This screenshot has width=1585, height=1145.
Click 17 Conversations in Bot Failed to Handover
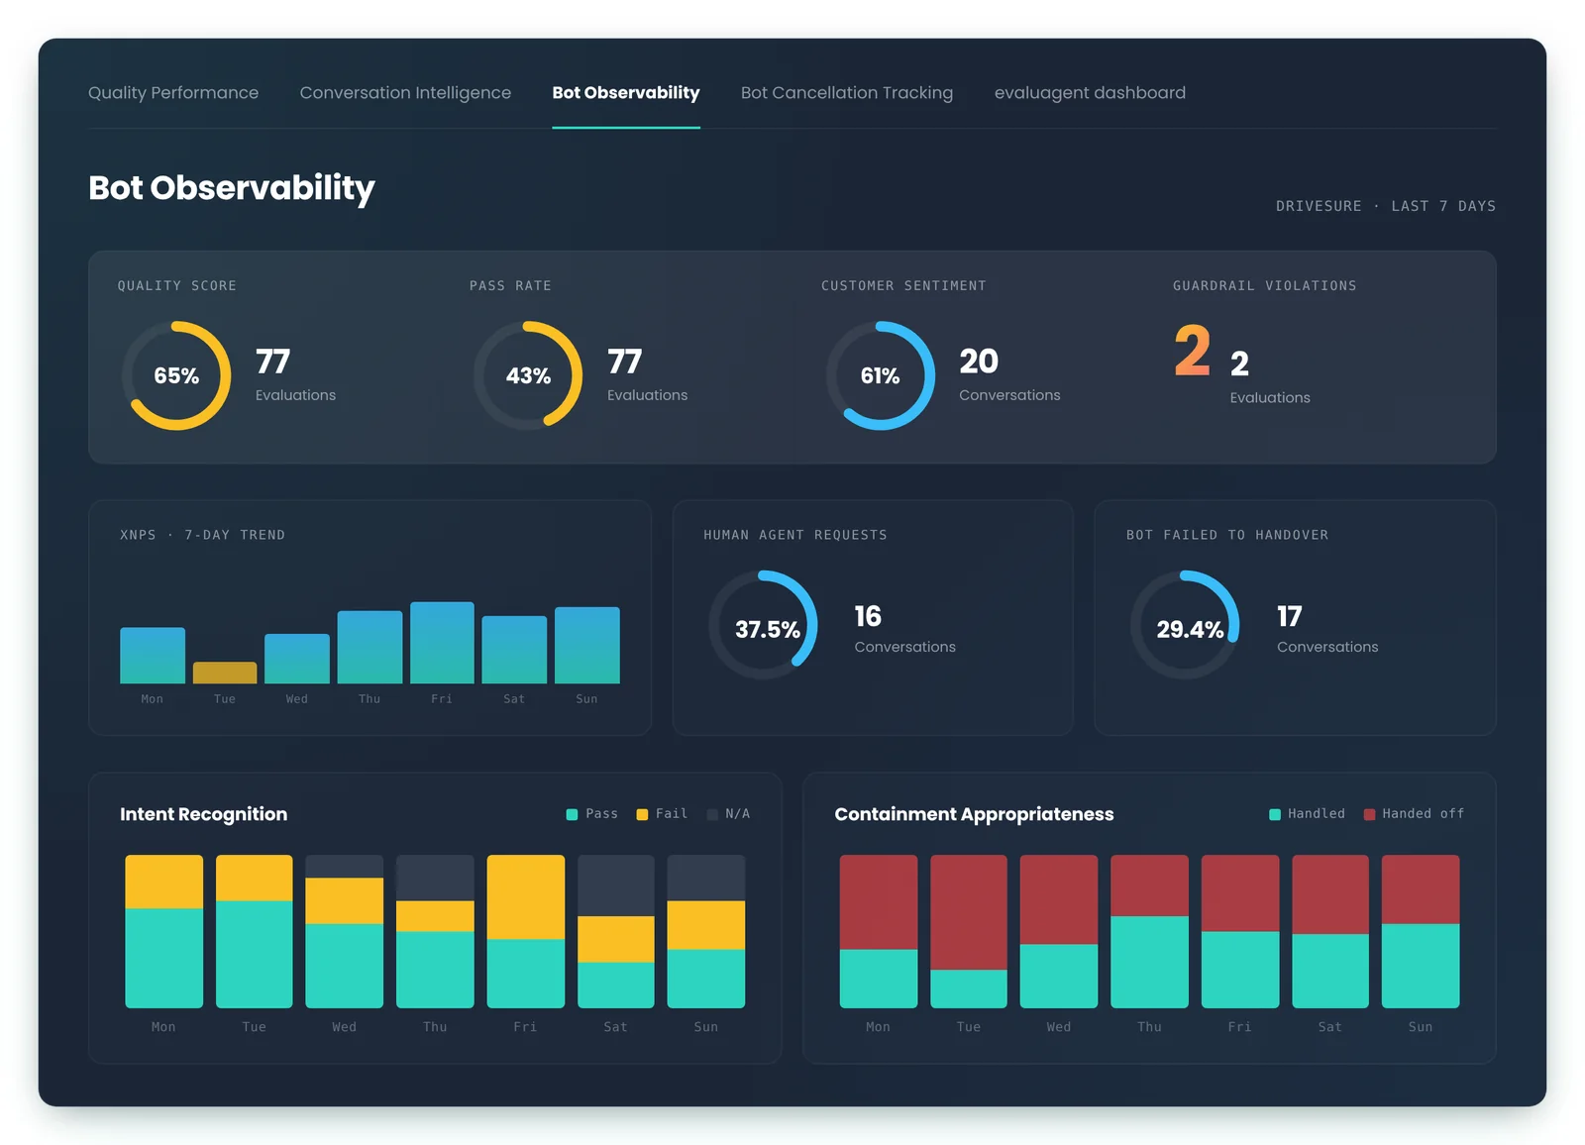(x=1327, y=628)
